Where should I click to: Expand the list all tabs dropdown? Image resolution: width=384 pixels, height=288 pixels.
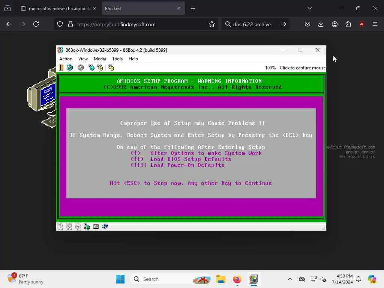309,8
